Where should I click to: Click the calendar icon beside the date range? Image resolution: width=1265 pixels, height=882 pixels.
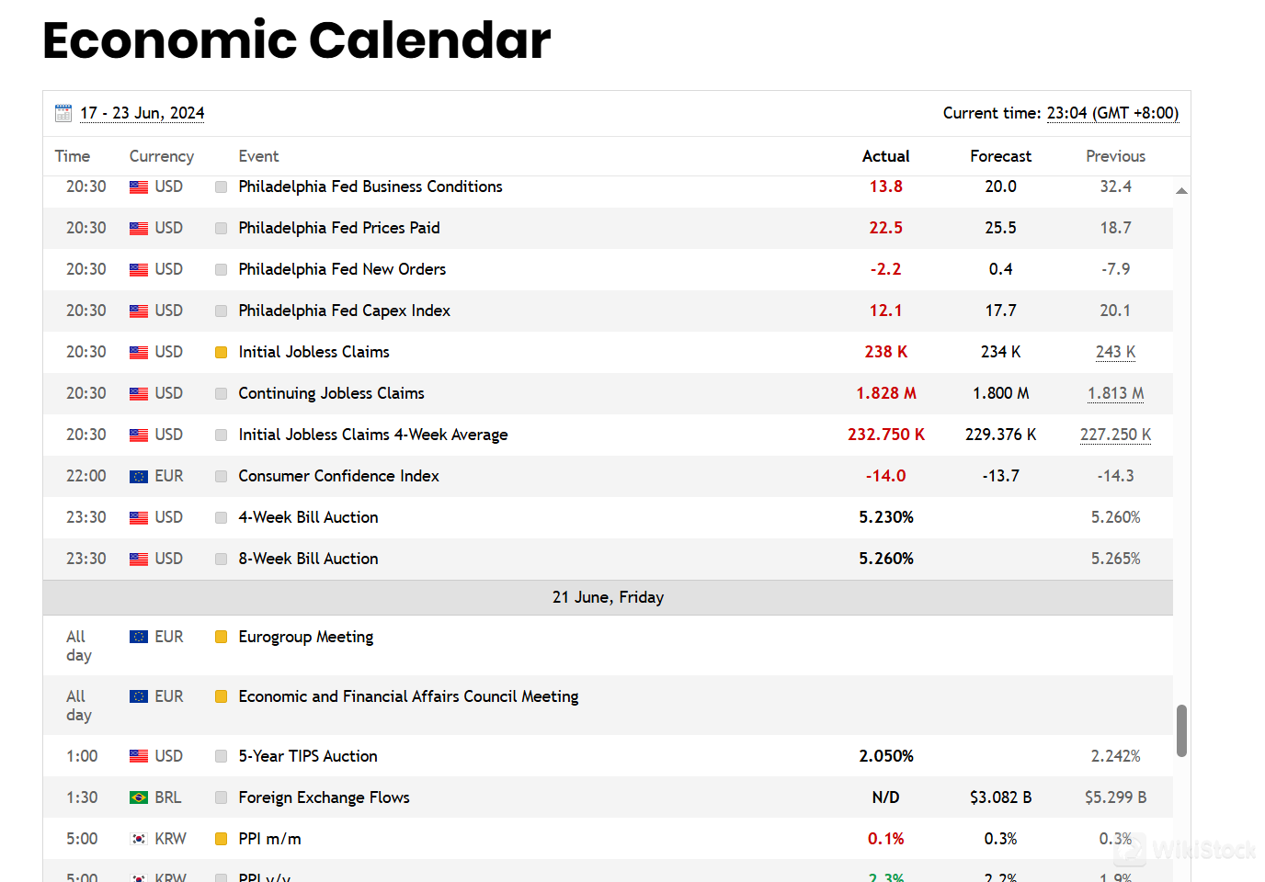(63, 112)
